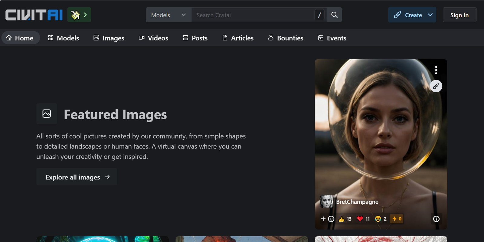This screenshot has height=242, width=484.
Task: Click the image info icon
Action: tap(436, 219)
